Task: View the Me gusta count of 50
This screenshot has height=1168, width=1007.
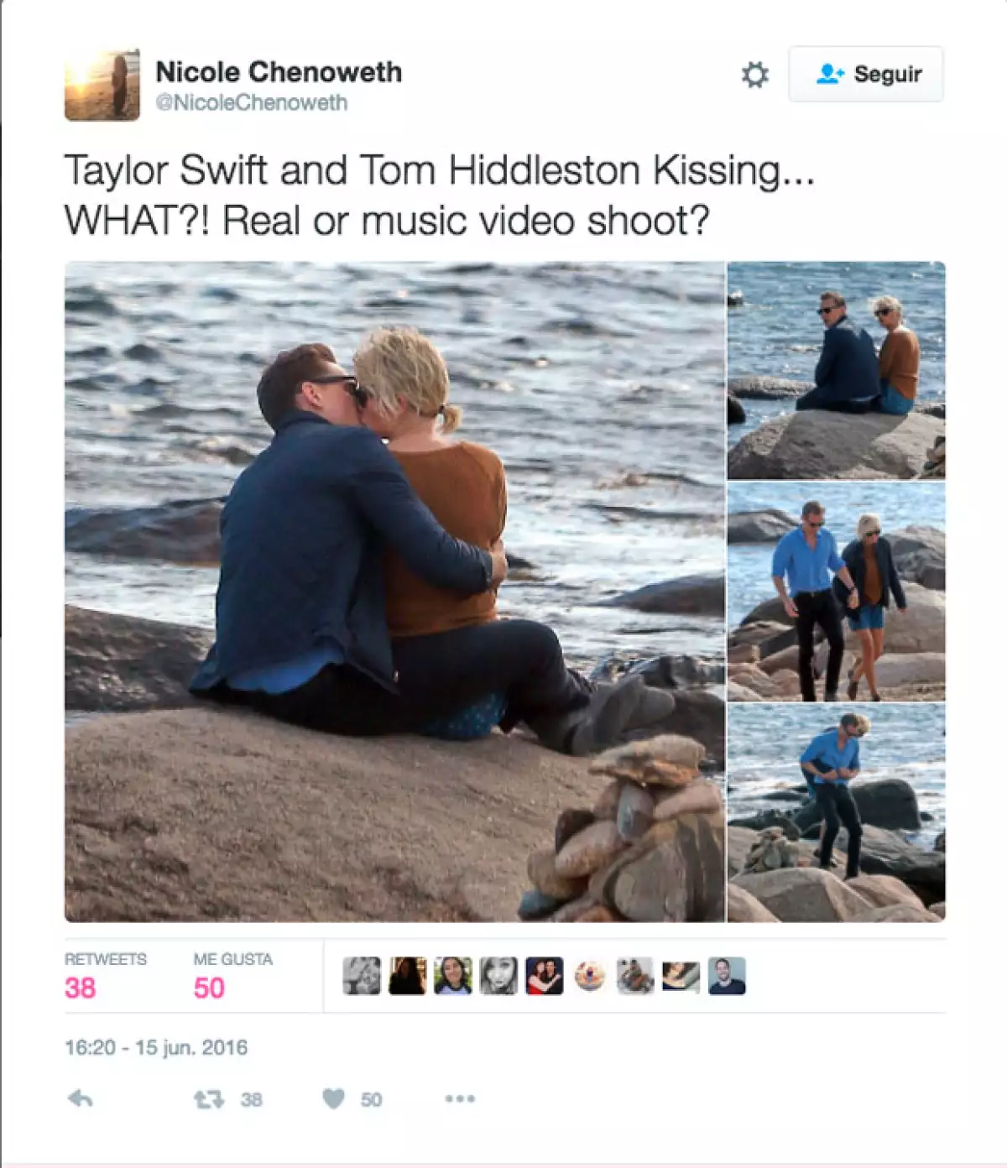Action: click(209, 988)
